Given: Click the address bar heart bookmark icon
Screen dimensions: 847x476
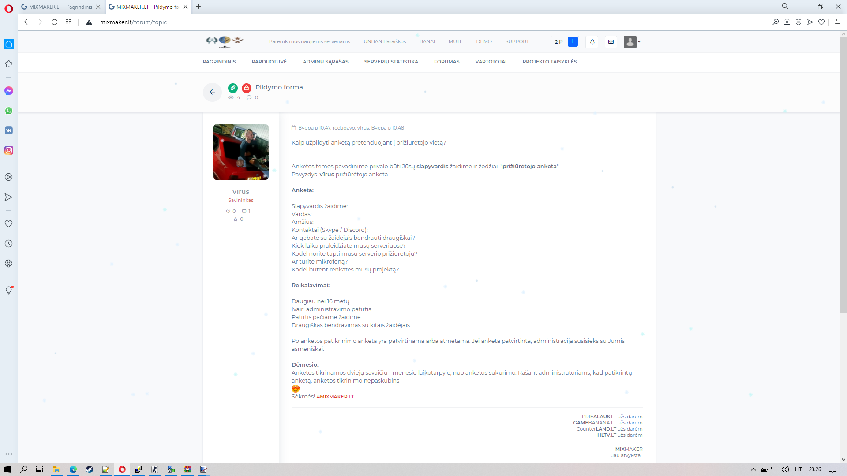Looking at the screenshot, I should click(x=821, y=22).
